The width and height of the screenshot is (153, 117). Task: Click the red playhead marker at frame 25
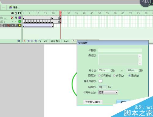coord(61,13)
